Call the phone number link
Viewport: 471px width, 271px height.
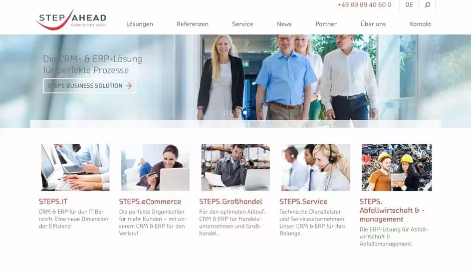(364, 5)
